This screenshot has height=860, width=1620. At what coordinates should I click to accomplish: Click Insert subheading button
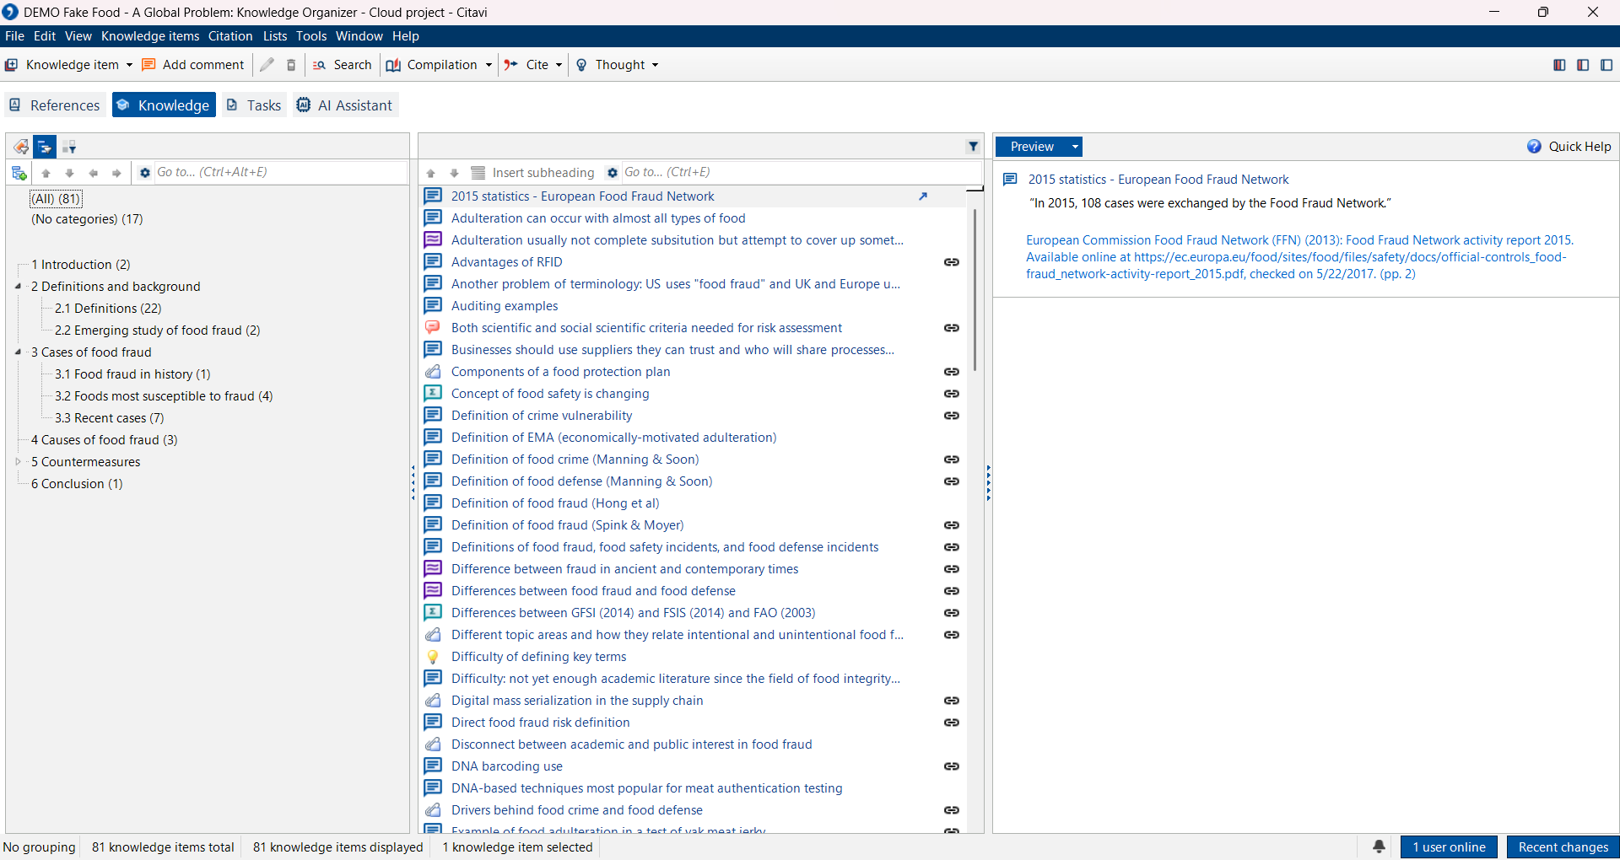(x=533, y=173)
